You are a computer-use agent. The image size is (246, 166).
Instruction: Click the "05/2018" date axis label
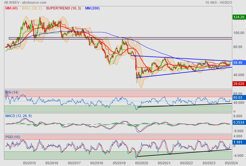click(97, 163)
